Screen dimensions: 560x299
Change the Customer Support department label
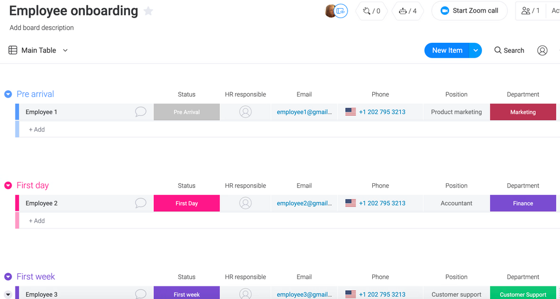(523, 293)
